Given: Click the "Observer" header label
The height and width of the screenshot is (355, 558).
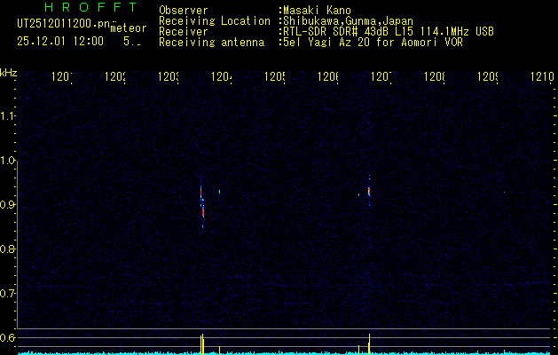Looking at the screenshot, I should click(184, 11).
